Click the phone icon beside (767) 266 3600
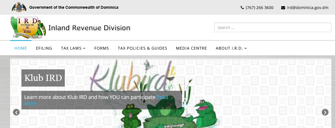 tap(242, 8)
